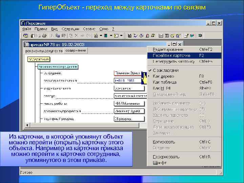This screenshot has width=244, height=183.
Task: Choose Как HTML in the context menu
Action: pyautogui.click(x=184, y=88)
